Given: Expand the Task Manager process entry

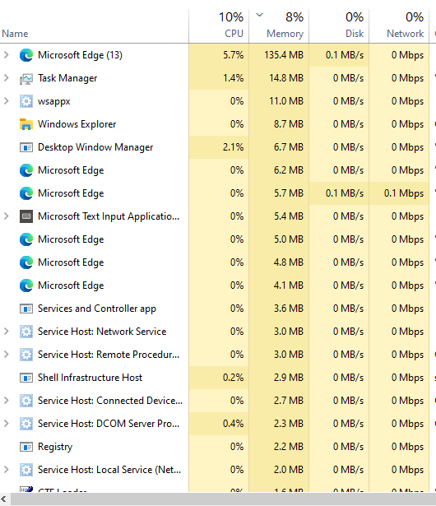Looking at the screenshot, I should pos(6,78).
